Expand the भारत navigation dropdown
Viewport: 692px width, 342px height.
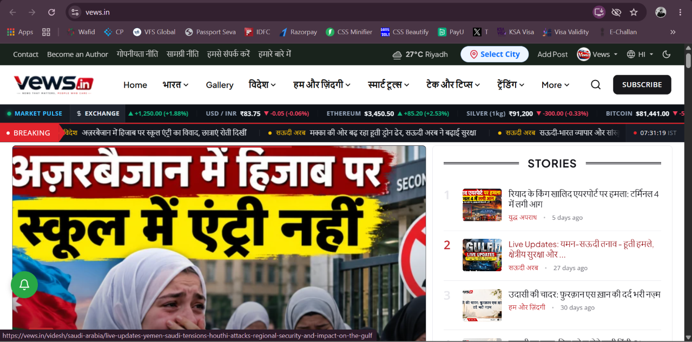[x=175, y=85]
